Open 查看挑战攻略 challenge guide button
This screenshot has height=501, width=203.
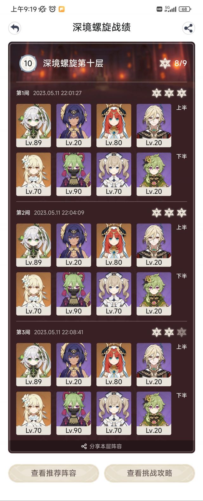pos(149,473)
